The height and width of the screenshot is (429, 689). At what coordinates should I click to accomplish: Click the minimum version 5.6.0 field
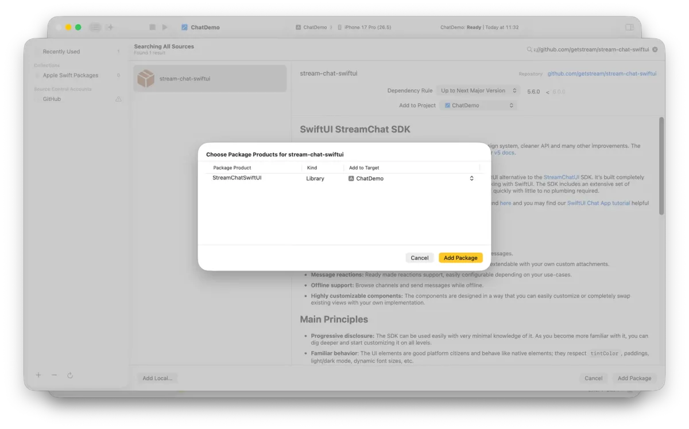click(533, 92)
